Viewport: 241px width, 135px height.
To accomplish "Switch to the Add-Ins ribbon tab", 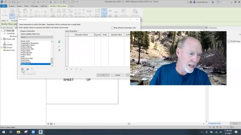I will tap(44, 6).
